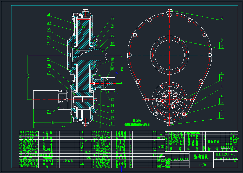Select part callout number 15 below the bolt
The width and height of the screenshot is (243, 173).
tap(112, 99)
